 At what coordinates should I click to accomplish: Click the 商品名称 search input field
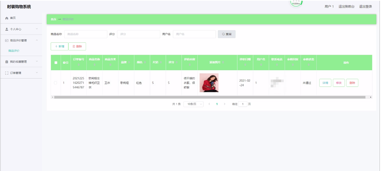point(85,34)
